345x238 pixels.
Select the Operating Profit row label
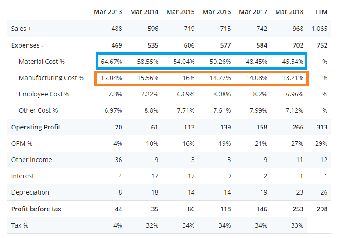36,127
